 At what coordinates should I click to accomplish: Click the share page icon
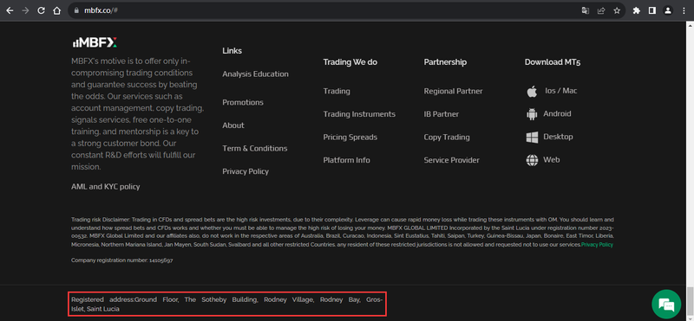(601, 10)
